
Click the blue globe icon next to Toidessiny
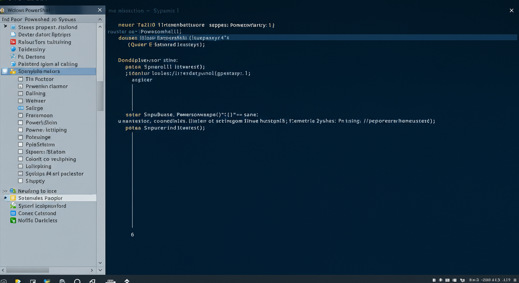[13, 49]
